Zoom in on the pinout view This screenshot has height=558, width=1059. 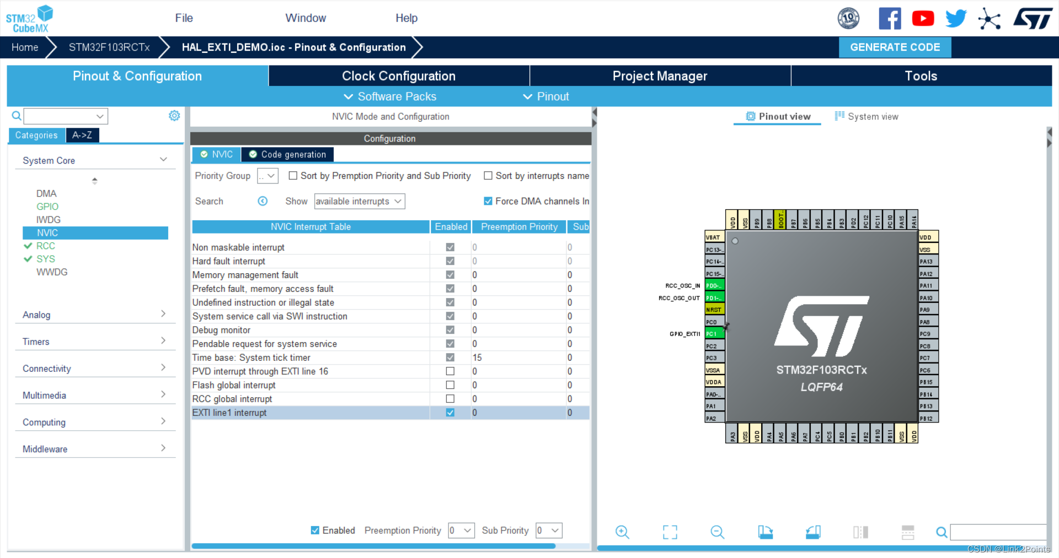622,532
